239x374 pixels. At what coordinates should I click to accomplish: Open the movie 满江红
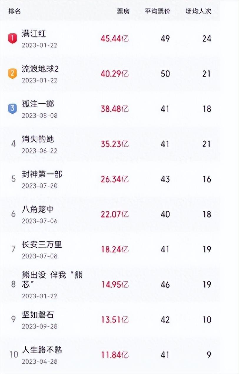tap(34, 34)
